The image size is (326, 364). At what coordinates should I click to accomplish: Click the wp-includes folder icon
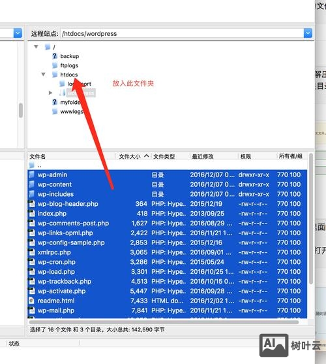point(32,194)
